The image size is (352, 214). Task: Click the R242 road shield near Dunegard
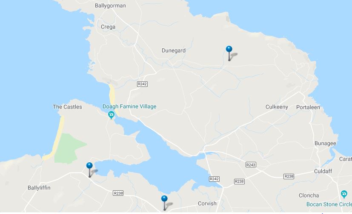pyautogui.click(x=142, y=84)
